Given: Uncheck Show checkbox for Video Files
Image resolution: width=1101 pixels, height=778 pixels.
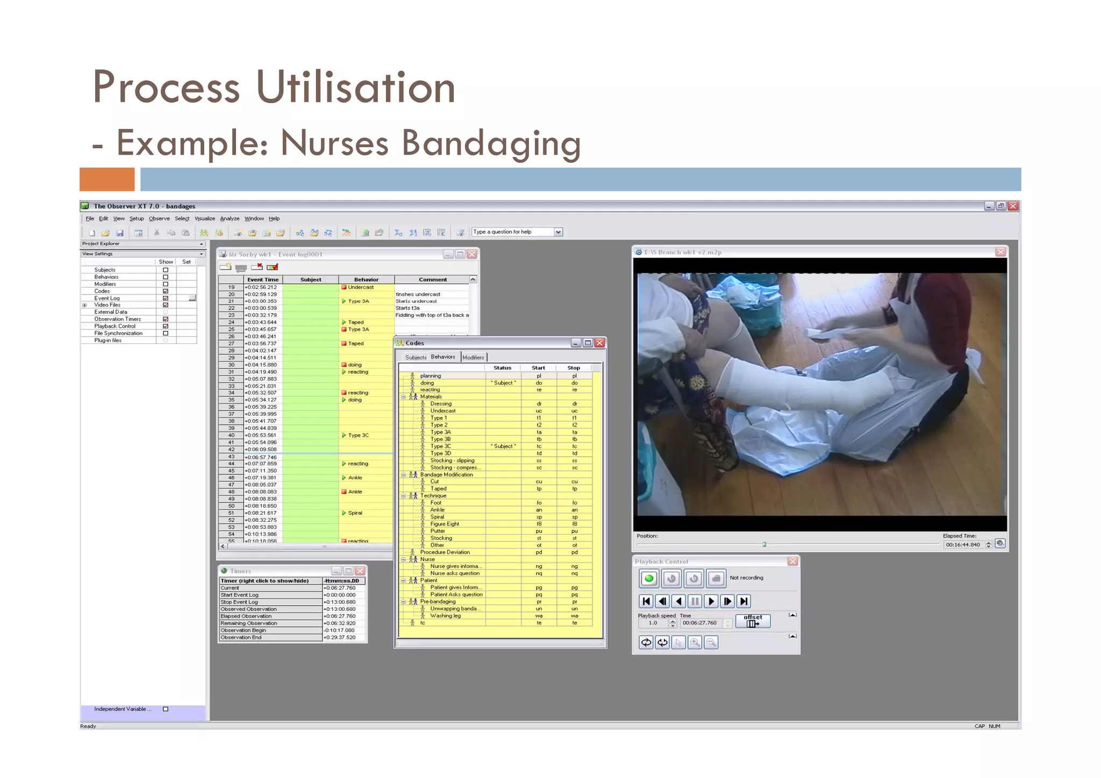Looking at the screenshot, I should click(166, 305).
